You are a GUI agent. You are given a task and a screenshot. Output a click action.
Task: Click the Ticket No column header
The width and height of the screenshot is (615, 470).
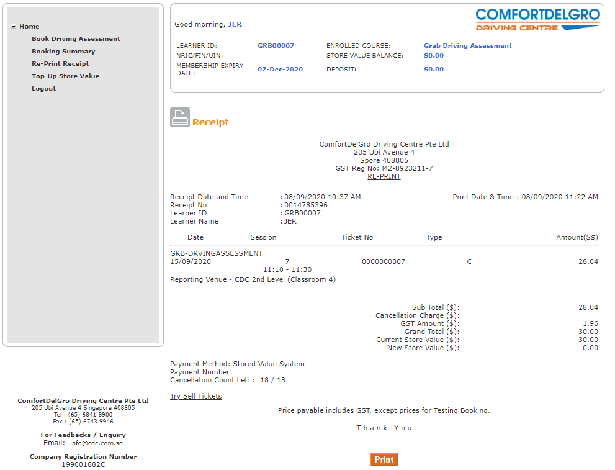(357, 237)
